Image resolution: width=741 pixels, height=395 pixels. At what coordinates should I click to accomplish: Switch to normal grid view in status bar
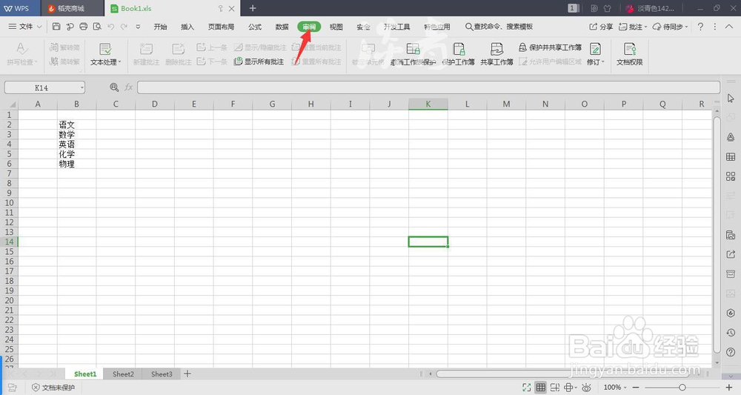(x=541, y=388)
